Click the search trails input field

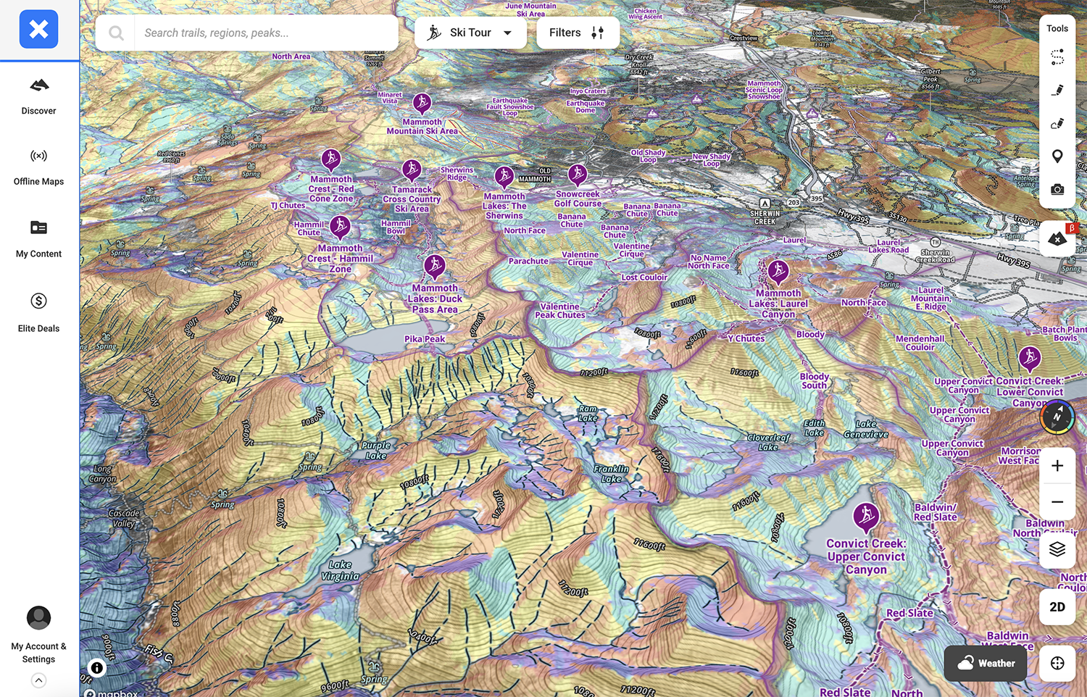[265, 33]
